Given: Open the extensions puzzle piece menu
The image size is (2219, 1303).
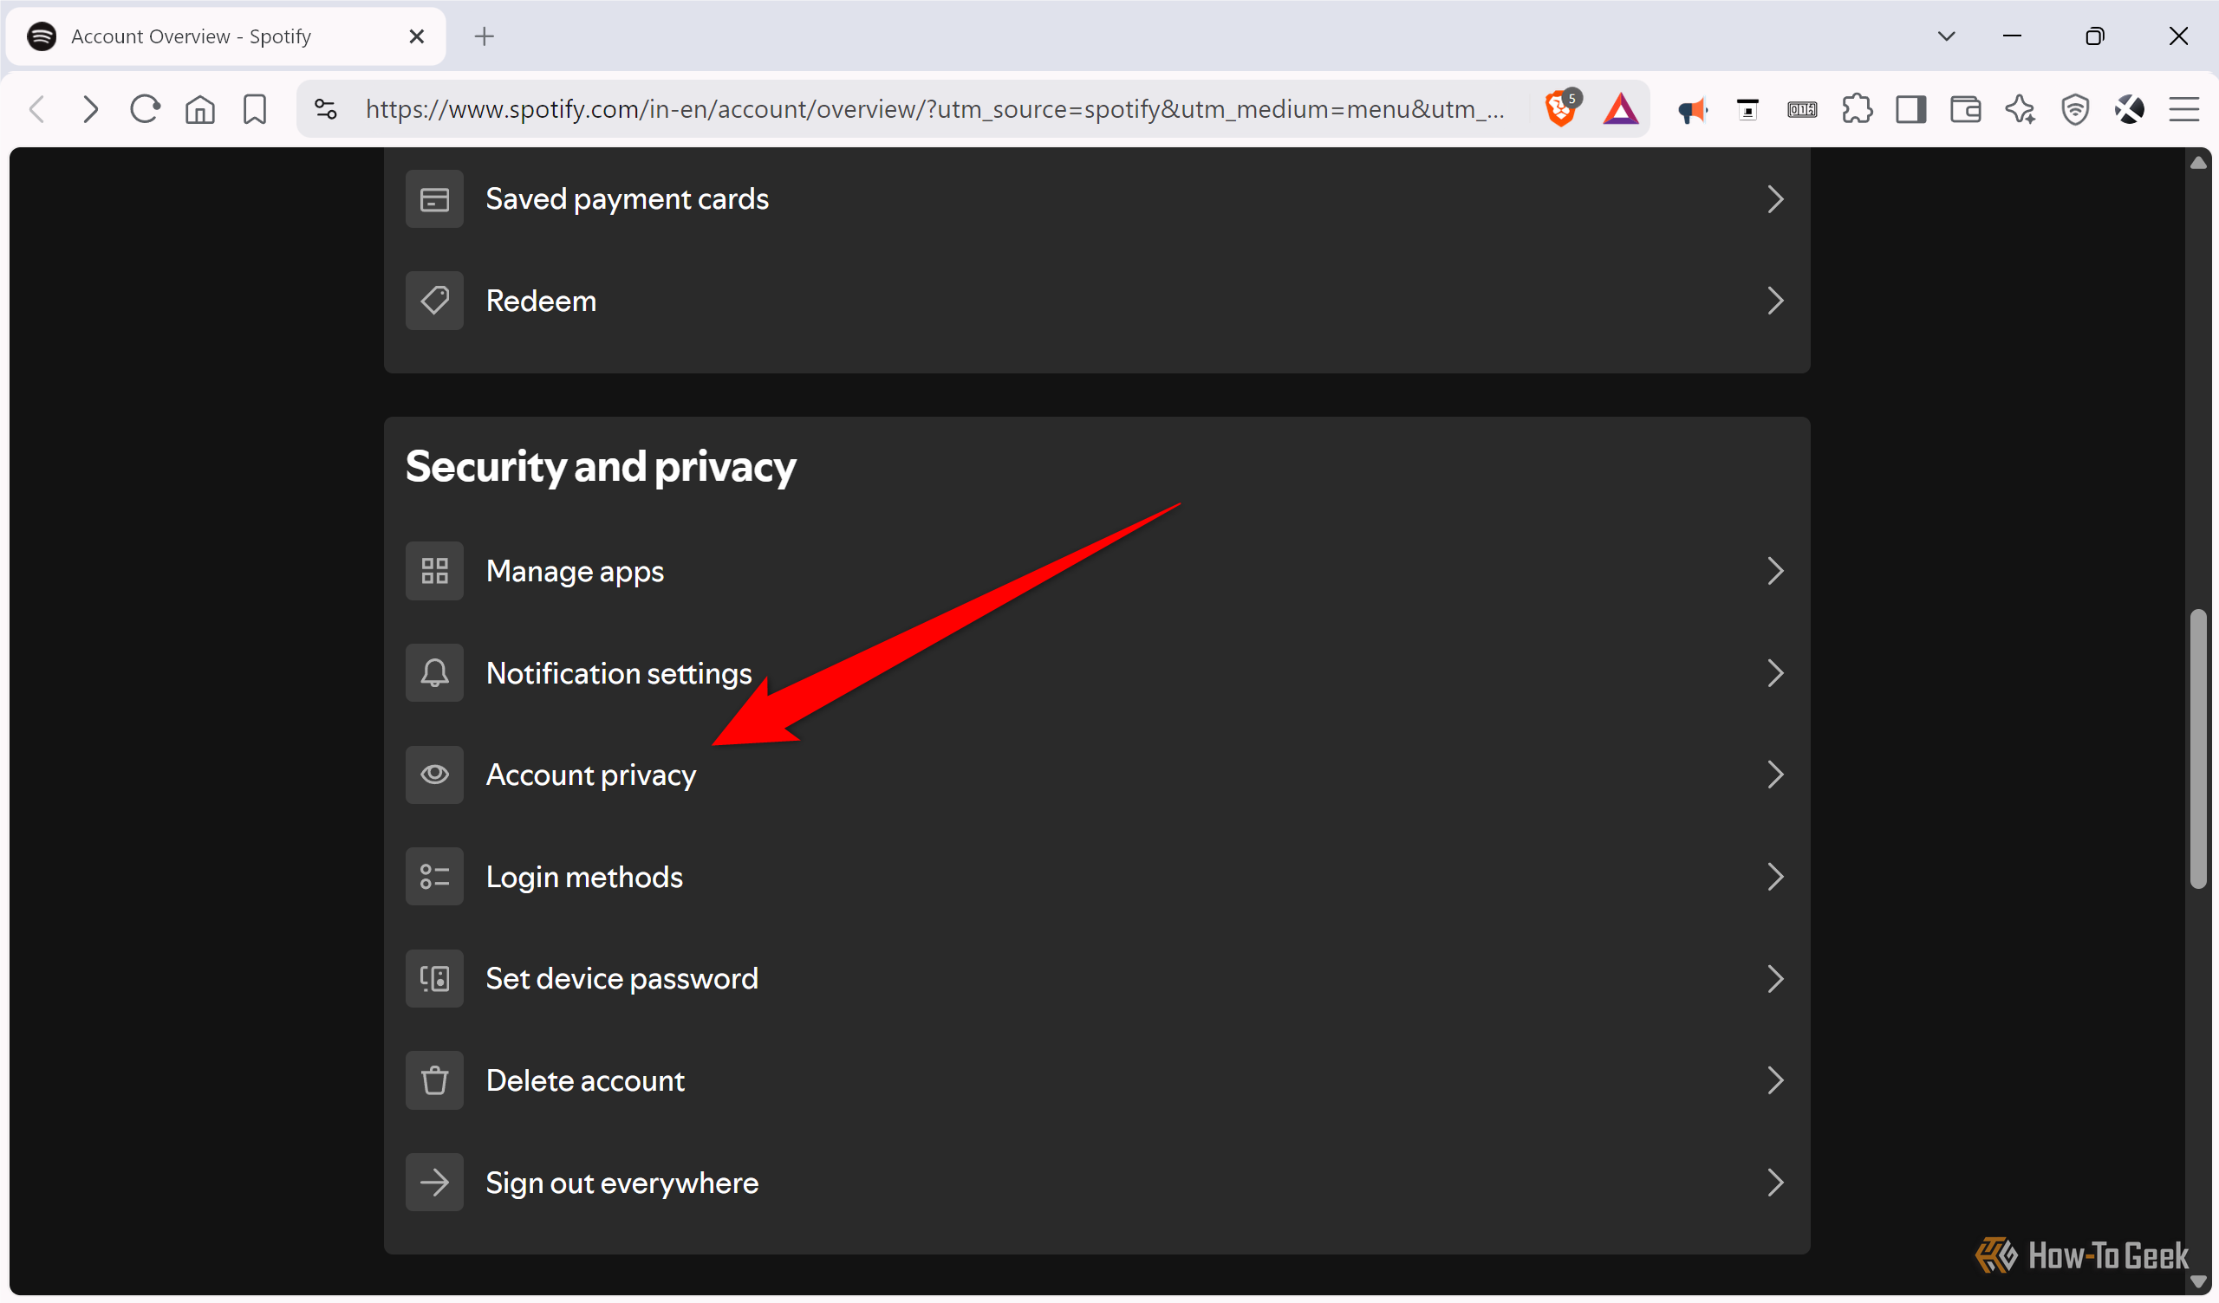Looking at the screenshot, I should pos(1856,109).
